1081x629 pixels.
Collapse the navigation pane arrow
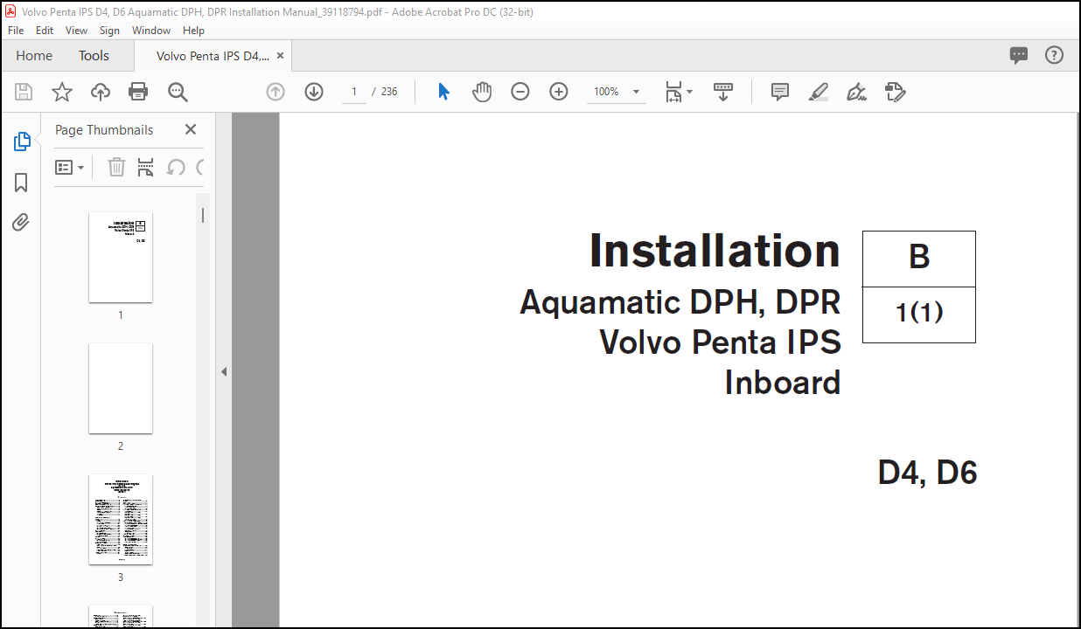(224, 371)
